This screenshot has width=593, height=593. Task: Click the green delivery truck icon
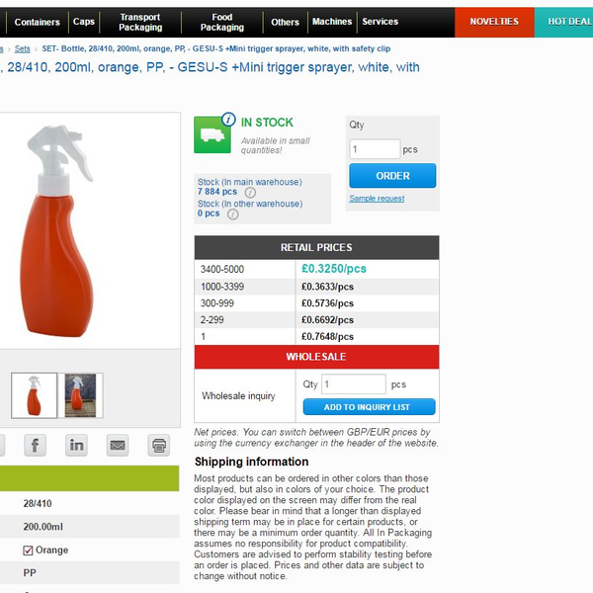coord(212,135)
